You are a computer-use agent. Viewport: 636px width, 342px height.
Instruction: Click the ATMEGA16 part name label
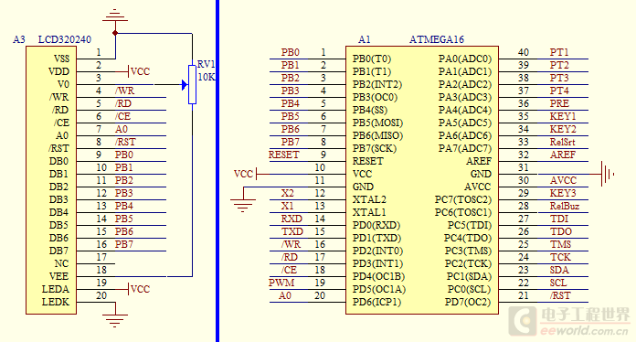click(437, 39)
